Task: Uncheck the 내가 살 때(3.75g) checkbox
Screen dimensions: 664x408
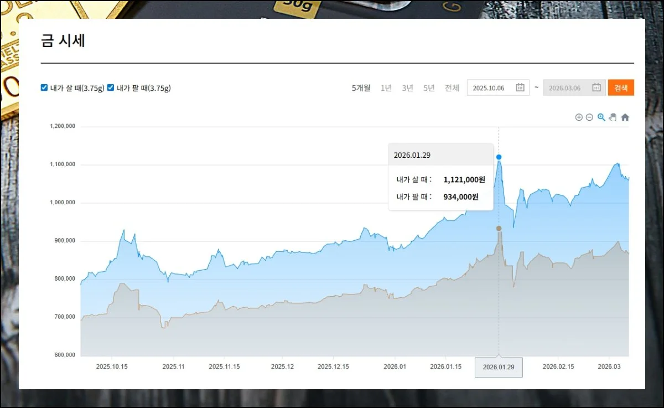Action: pos(44,87)
